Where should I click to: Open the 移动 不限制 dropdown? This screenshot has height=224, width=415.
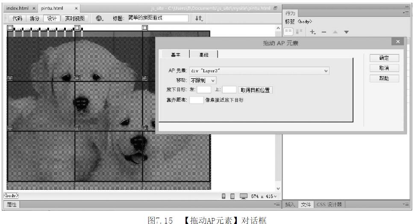coord(203,80)
